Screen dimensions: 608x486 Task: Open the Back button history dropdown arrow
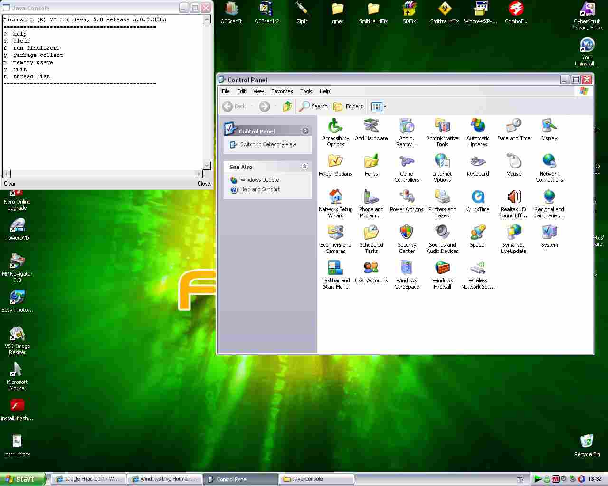251,106
